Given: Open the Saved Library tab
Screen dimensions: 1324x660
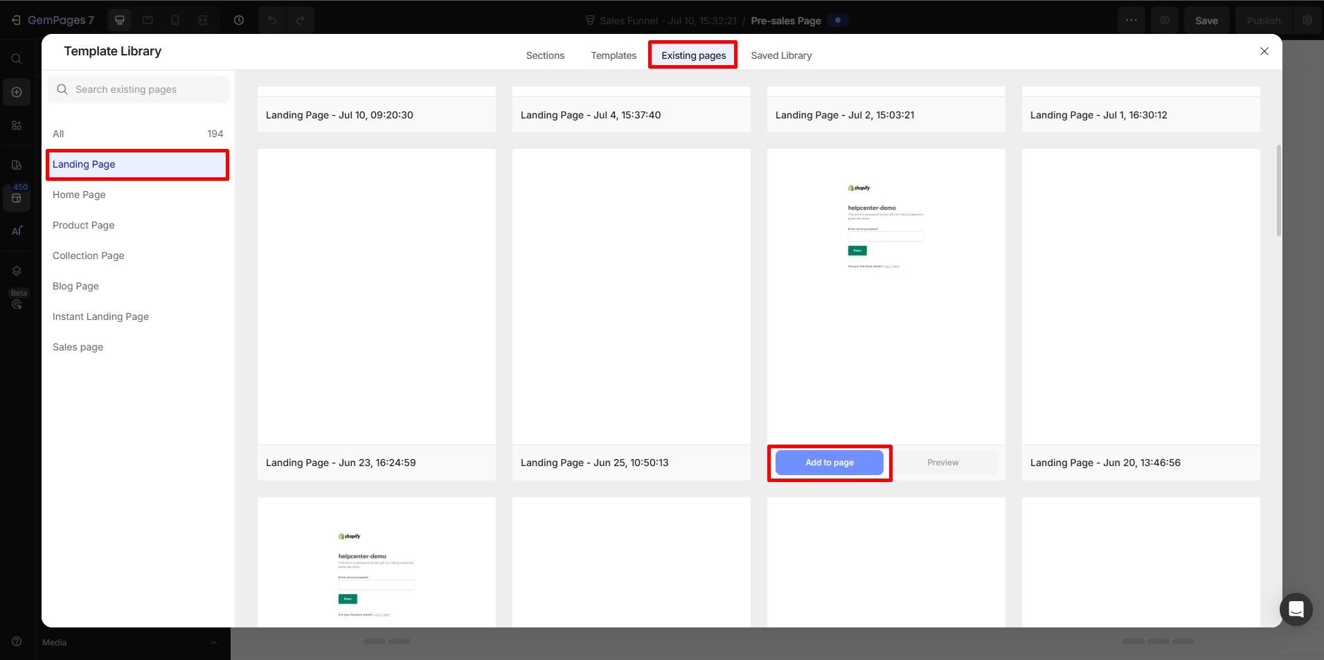Looking at the screenshot, I should [781, 55].
